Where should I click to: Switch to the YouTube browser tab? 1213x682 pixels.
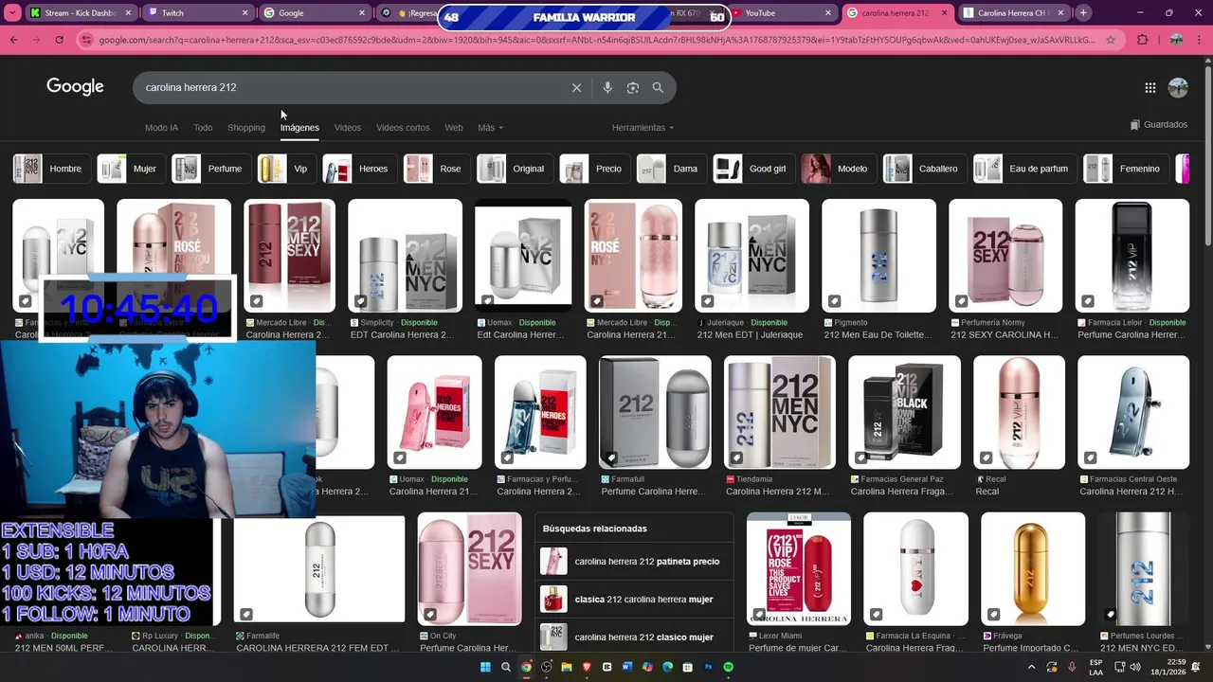(x=783, y=13)
